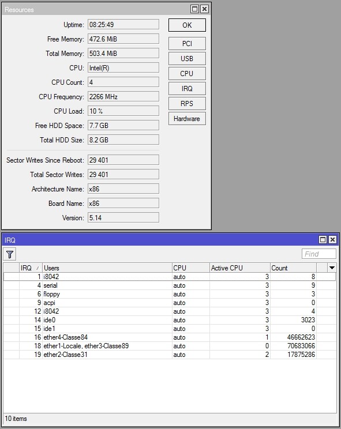Click count 46662623 in the ether4 row
This screenshot has height=429, width=341.
(x=301, y=337)
